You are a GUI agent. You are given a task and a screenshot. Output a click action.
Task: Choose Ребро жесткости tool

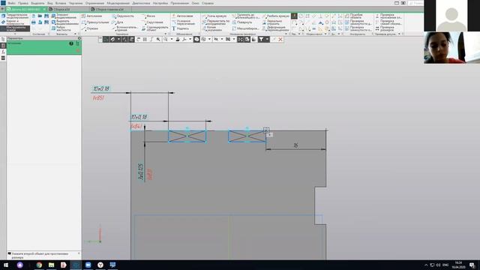(61, 28)
